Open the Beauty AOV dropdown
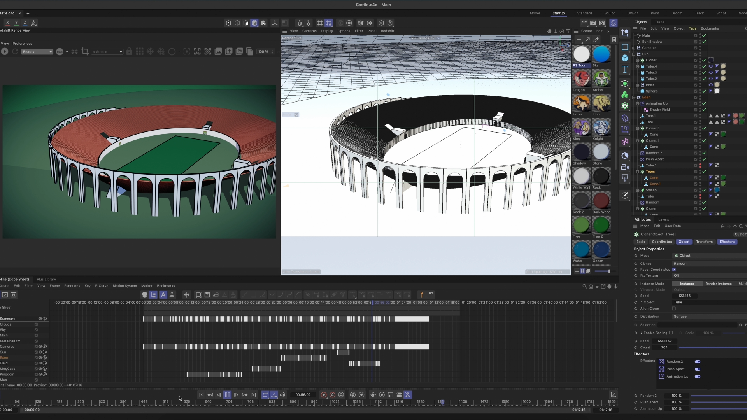Viewport: 747px width, 420px height. [x=37, y=52]
